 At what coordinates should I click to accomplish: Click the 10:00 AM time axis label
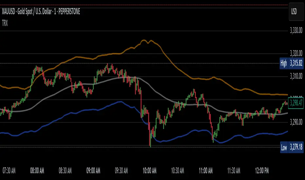(149, 171)
